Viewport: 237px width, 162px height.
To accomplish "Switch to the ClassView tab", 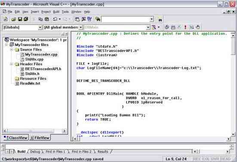I will coord(16,138).
